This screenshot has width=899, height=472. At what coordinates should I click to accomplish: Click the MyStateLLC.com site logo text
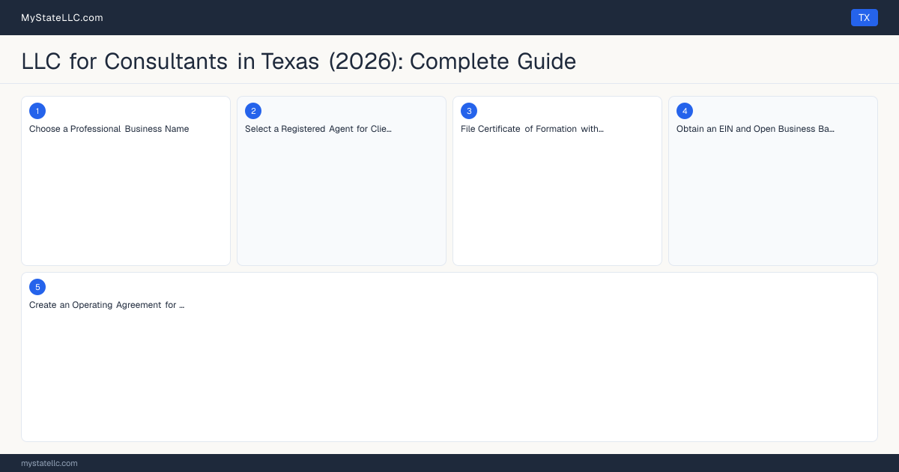[x=62, y=17]
